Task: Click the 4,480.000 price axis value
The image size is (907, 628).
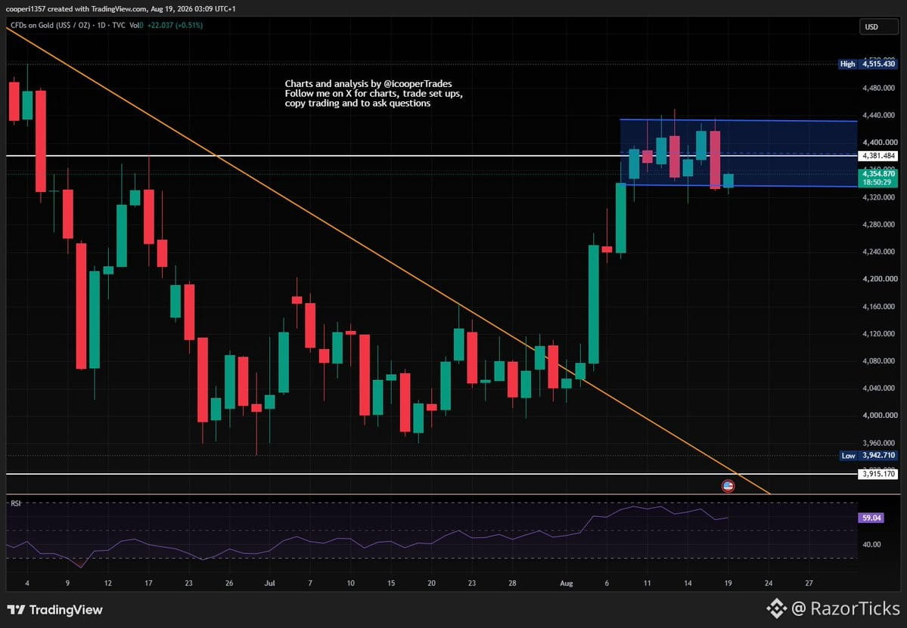Action: point(879,88)
